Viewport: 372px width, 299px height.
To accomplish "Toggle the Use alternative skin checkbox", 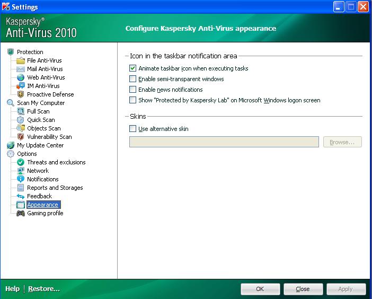I will coord(132,129).
